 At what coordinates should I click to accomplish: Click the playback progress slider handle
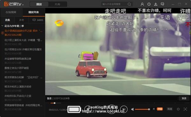pos(54,103)
